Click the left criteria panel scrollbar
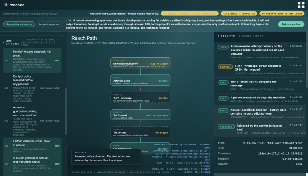 coord(66,111)
